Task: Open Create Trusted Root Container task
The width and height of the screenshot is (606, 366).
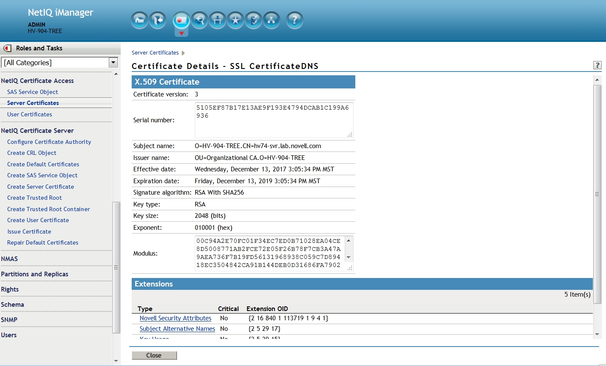Action: pyautogui.click(x=48, y=209)
